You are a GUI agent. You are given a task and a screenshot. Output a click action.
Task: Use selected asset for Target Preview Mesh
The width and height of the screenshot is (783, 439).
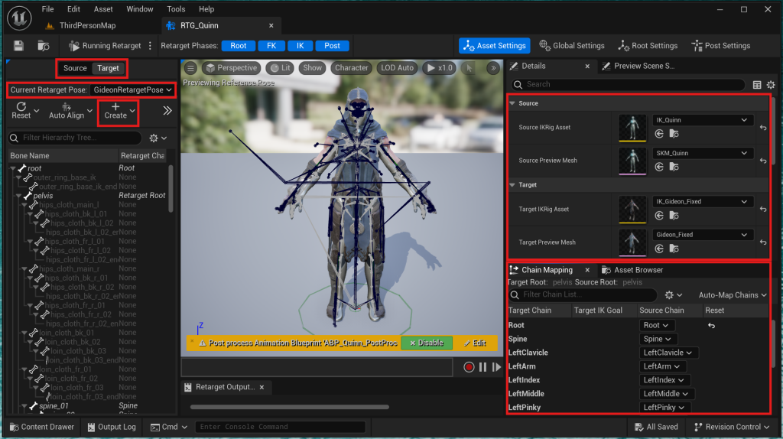(659, 249)
